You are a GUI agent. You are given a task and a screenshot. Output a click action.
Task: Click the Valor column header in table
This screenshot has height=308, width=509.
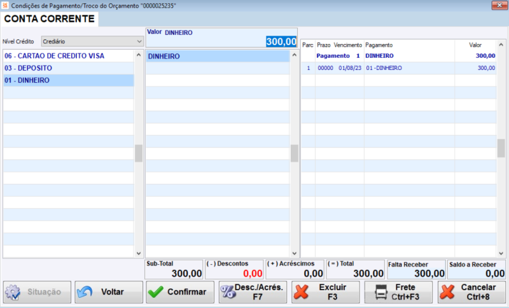[x=475, y=45]
